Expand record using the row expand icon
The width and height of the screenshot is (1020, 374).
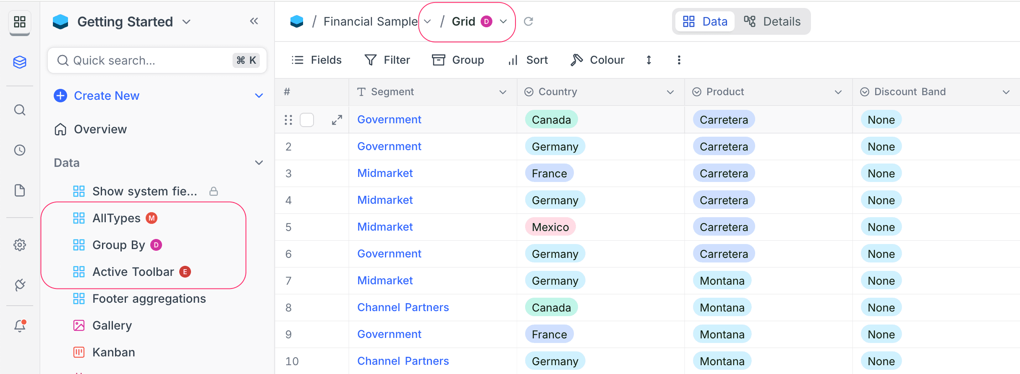pos(337,120)
